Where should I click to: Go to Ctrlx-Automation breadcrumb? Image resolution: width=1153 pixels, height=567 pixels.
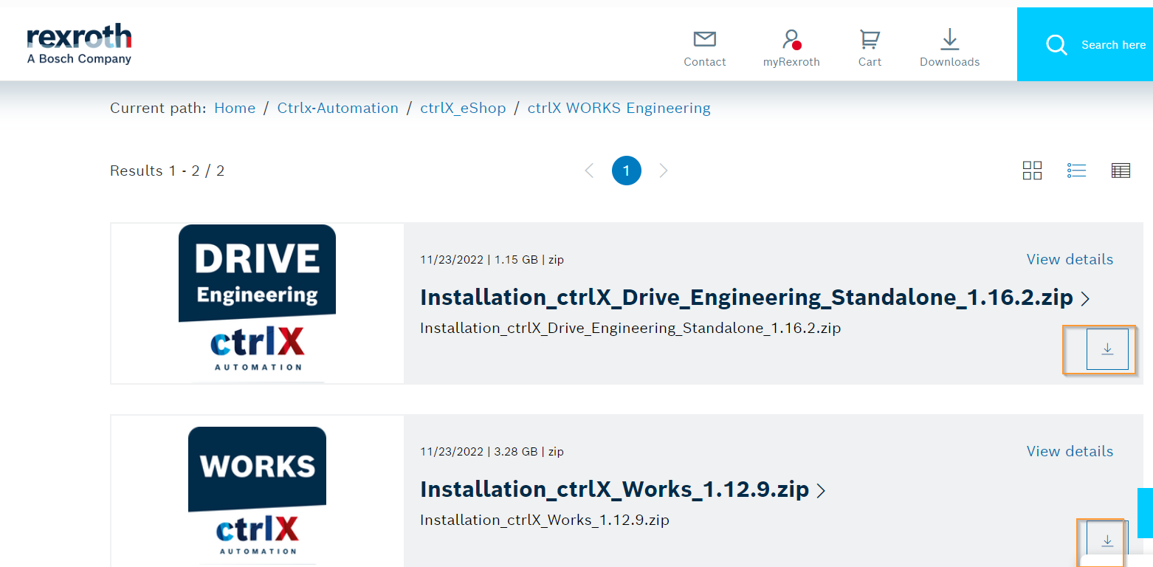[x=338, y=108]
